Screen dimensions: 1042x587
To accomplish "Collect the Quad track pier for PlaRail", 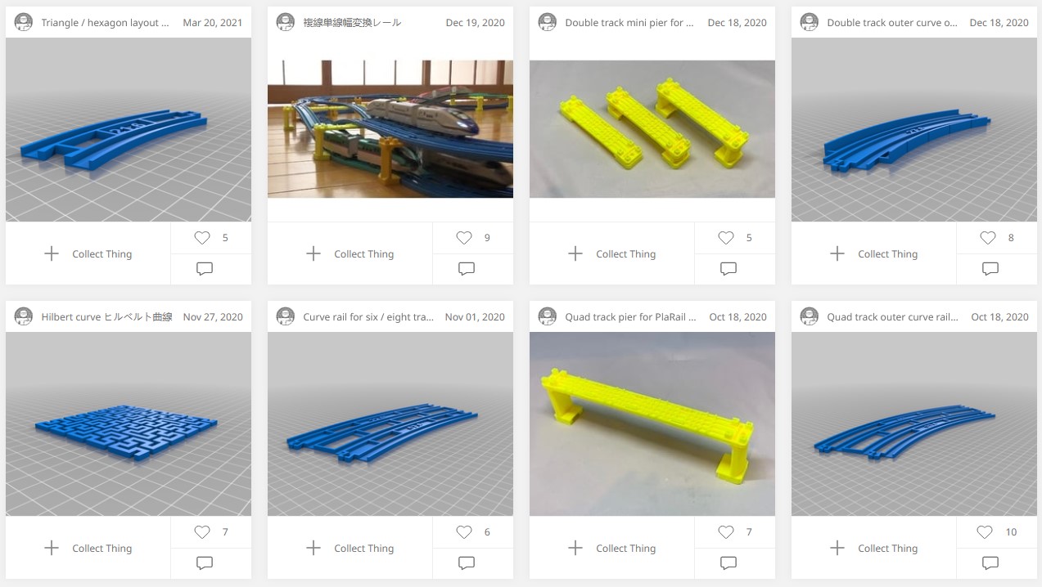I will 611,548.
